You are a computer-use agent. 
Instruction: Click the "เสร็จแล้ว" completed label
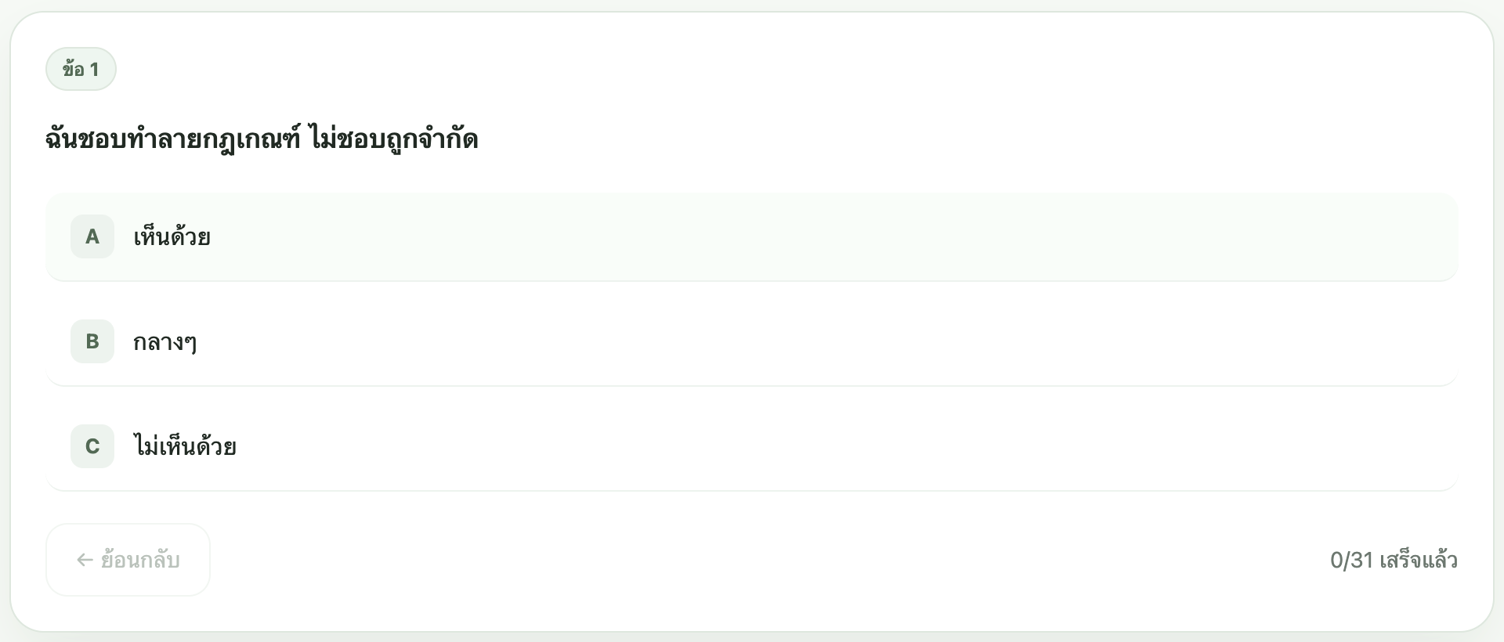pyautogui.click(x=1418, y=561)
